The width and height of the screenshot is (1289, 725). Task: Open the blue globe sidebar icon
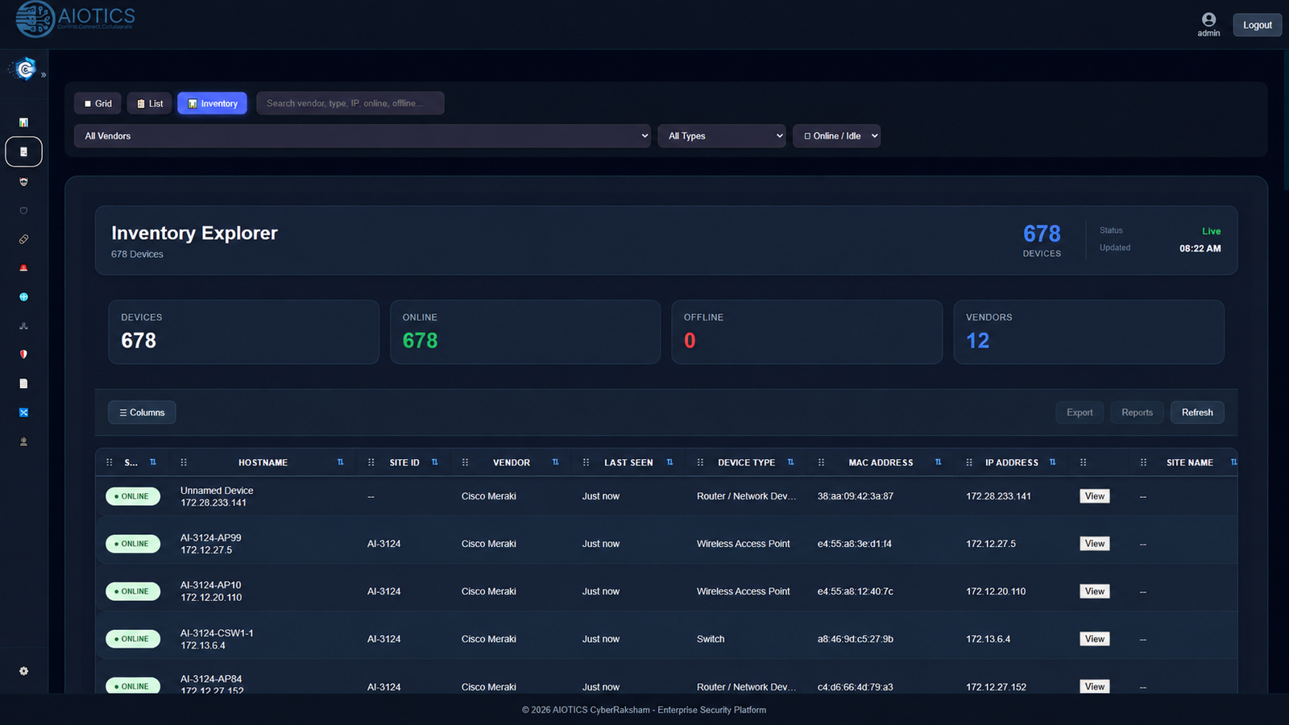click(x=23, y=297)
